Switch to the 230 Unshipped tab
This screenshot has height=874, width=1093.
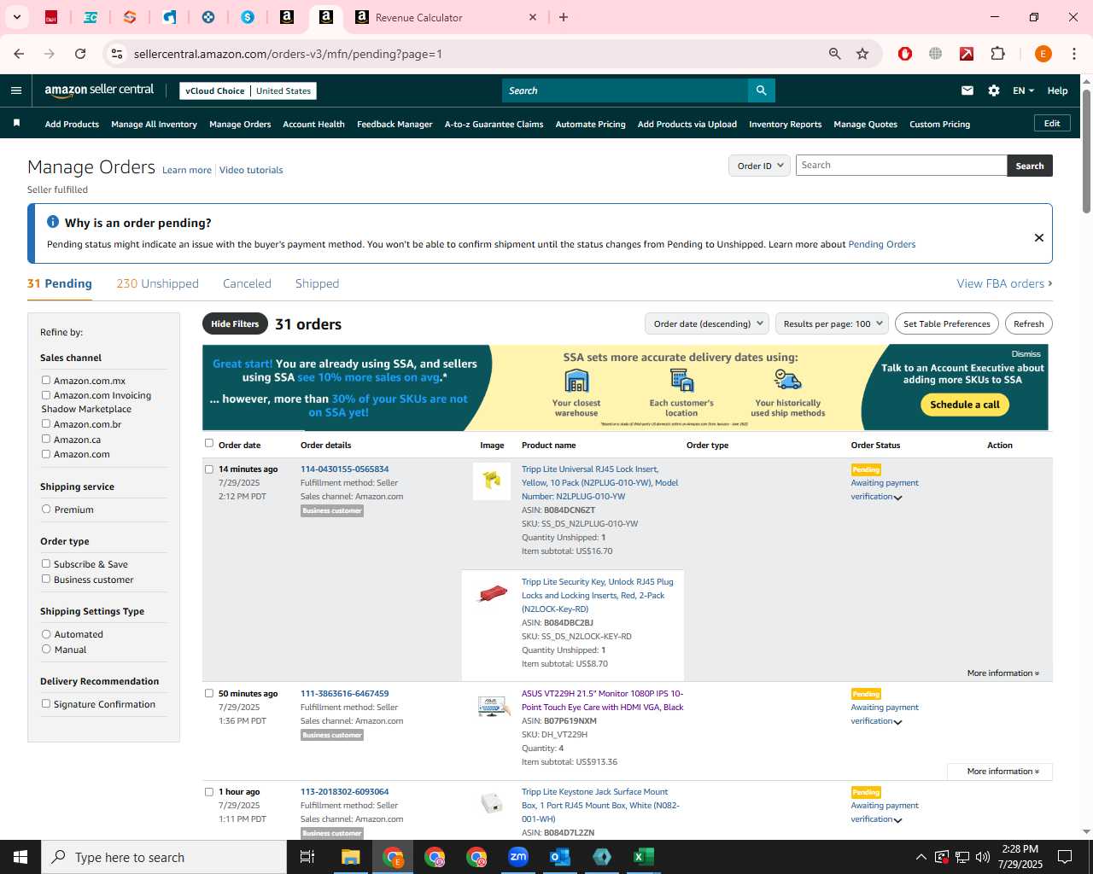pyautogui.click(x=157, y=283)
